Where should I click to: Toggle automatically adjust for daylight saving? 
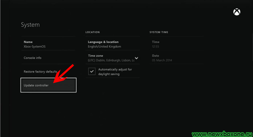click(92, 71)
